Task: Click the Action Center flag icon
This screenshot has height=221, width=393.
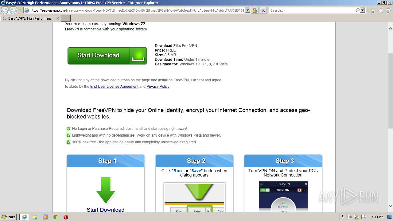Action: (x=364, y=217)
